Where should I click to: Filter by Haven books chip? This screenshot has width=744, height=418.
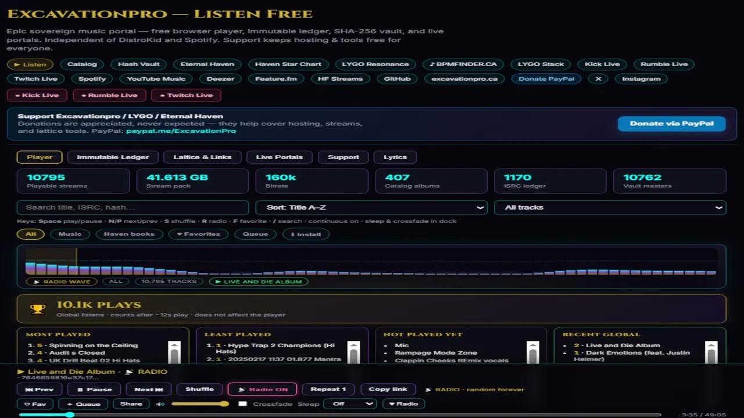click(x=129, y=234)
